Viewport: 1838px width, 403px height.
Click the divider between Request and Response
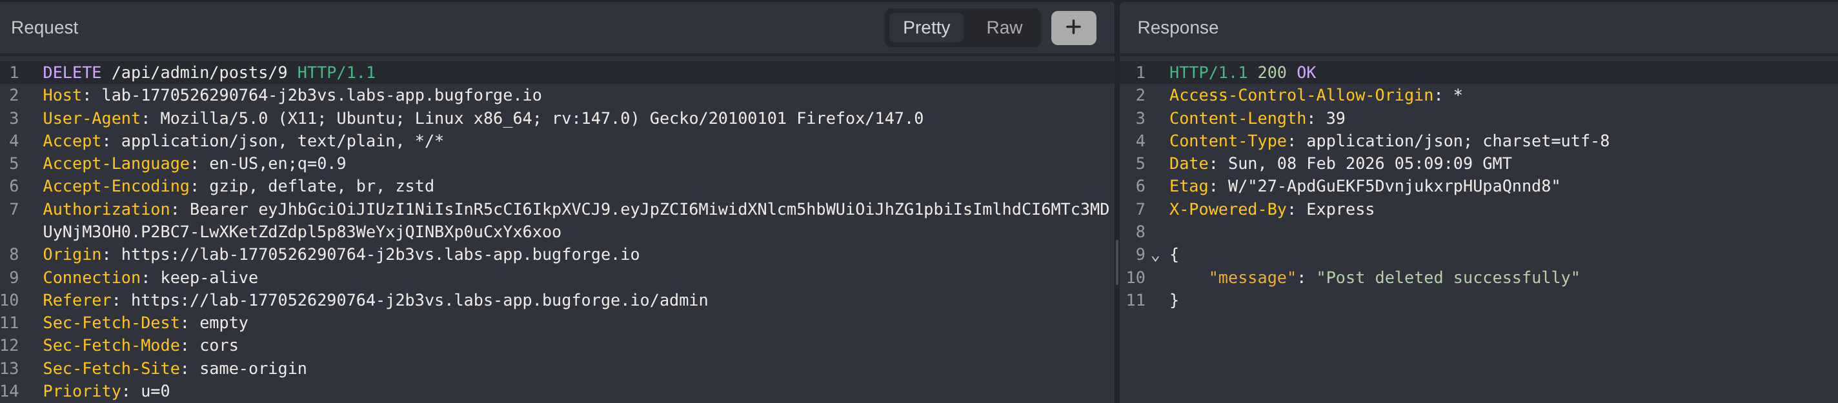point(1116,262)
